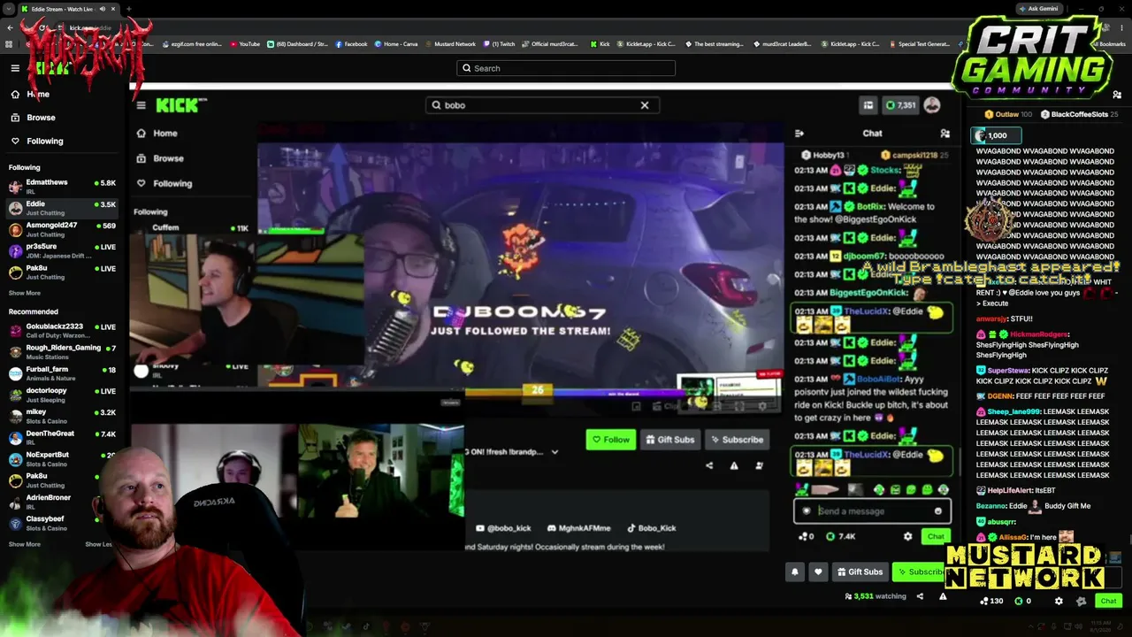Click the Ask Gemini button in the browser
Viewport: 1132px width, 637px height.
click(1038, 9)
